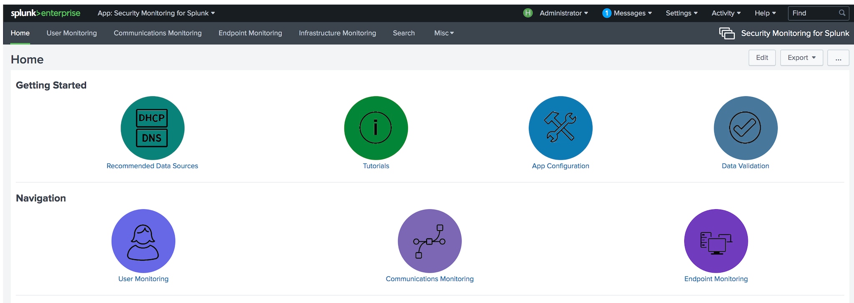Click the search magnifier icon
854x303 pixels.
pyautogui.click(x=842, y=13)
